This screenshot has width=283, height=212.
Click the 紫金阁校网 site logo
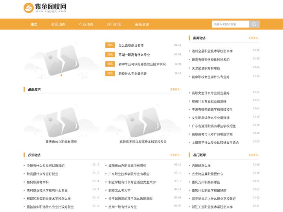click(x=45, y=8)
